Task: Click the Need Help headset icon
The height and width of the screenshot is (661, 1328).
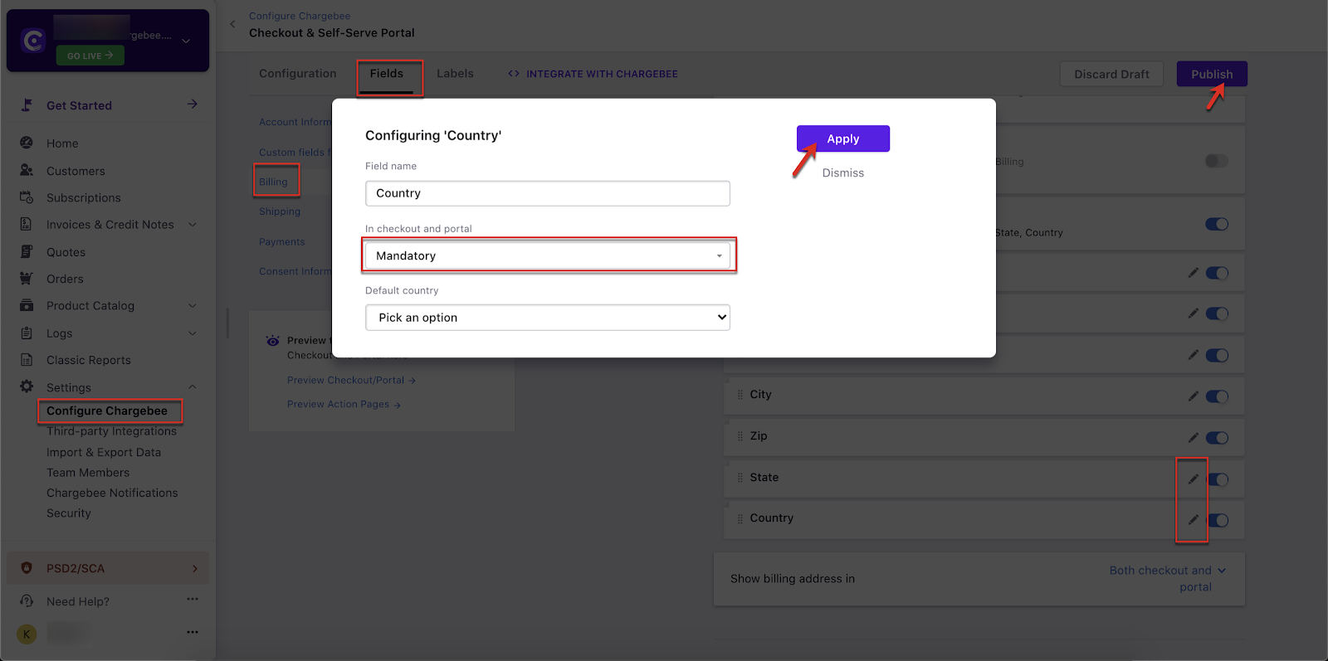Action: pyautogui.click(x=27, y=600)
